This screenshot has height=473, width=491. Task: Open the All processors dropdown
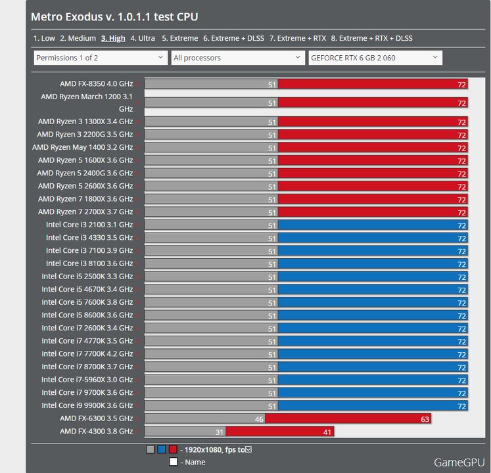pyautogui.click(x=238, y=58)
